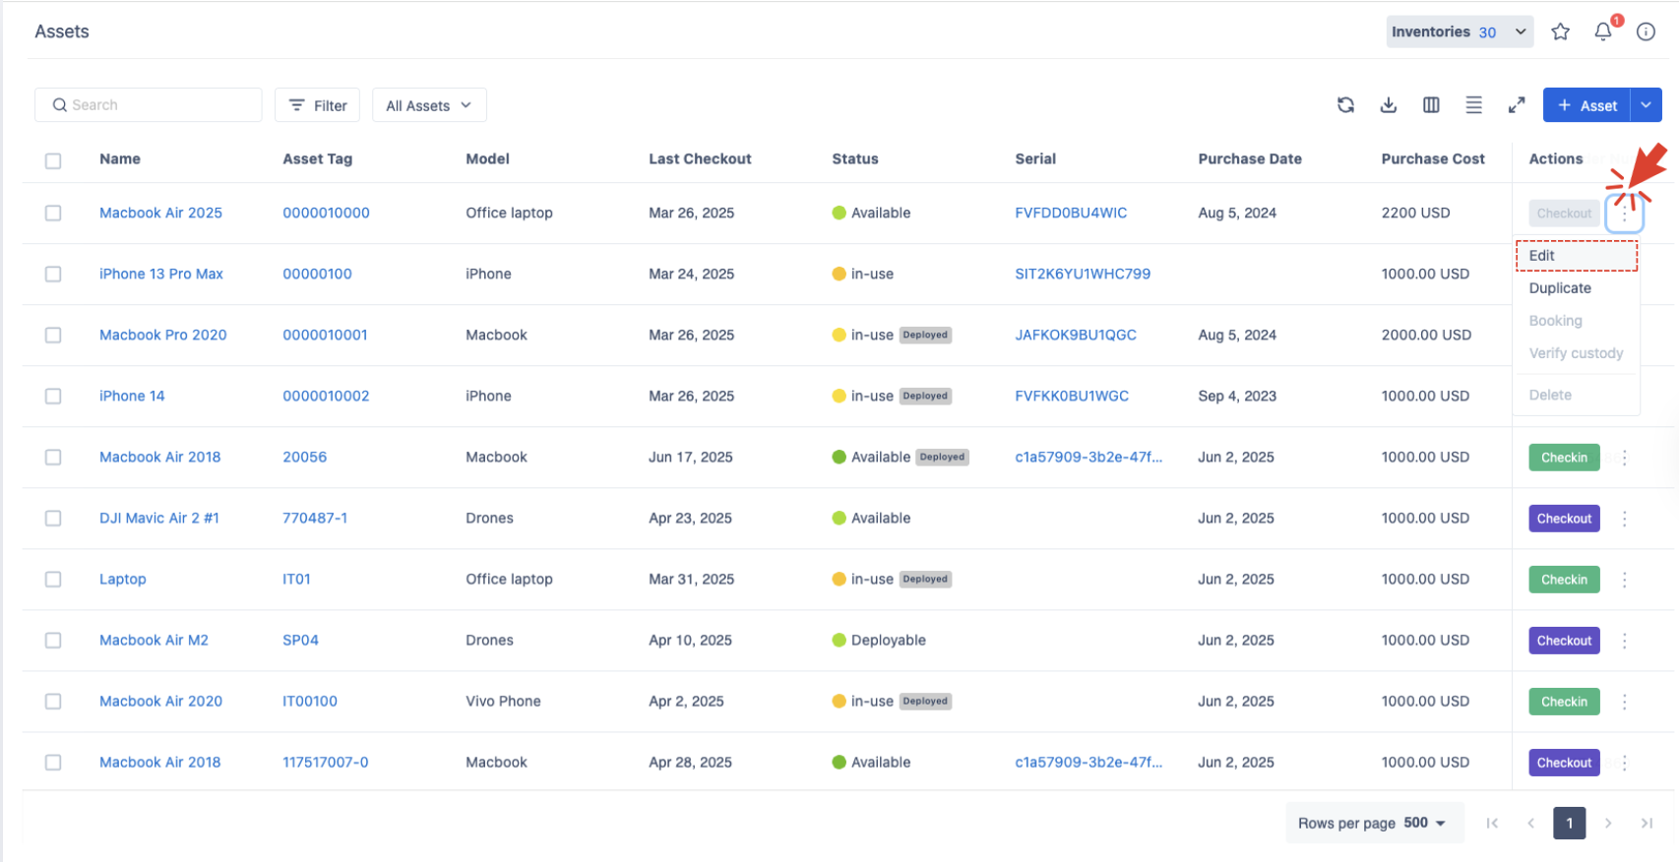This screenshot has height=862, width=1679.
Task: Open the Inventories dropdown
Action: [1459, 32]
